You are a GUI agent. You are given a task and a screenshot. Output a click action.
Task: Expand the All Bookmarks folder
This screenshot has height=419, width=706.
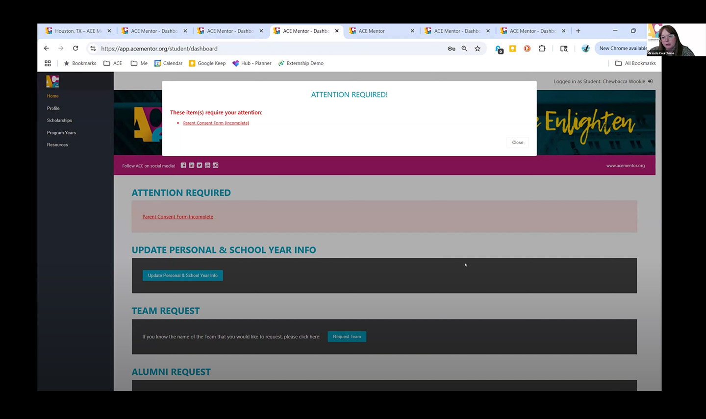pyautogui.click(x=635, y=63)
